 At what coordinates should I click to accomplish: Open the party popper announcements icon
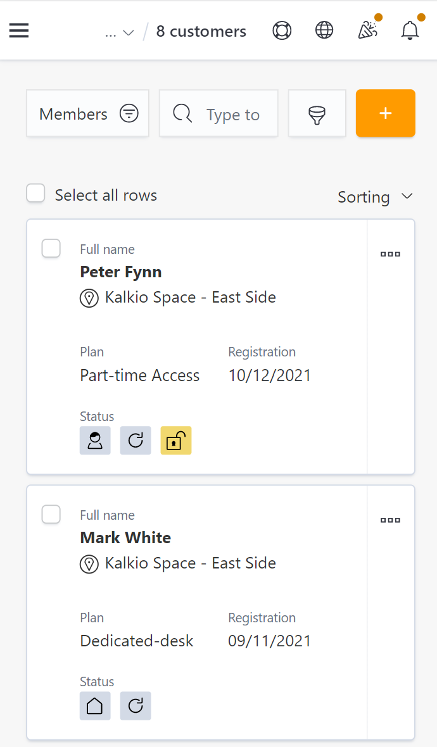pos(367,30)
